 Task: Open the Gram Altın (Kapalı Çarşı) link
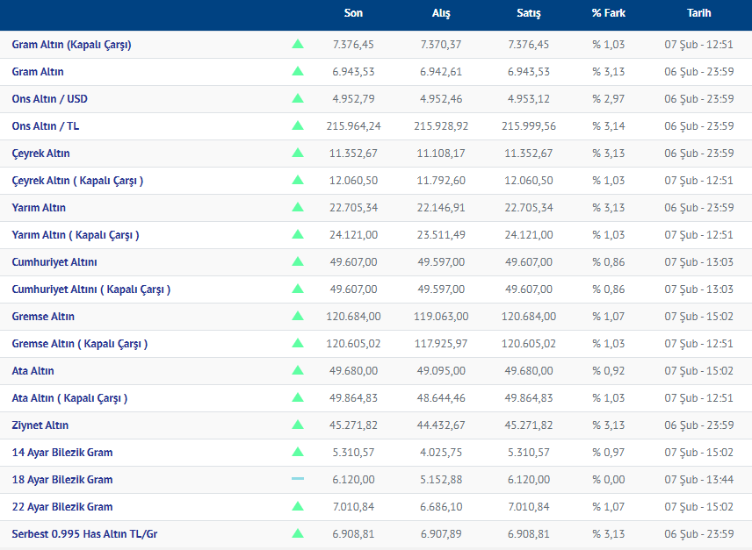[71, 45]
